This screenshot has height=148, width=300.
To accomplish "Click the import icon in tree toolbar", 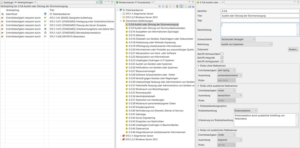I will point(193,6).
